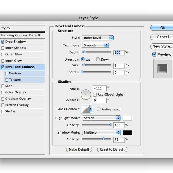Click the black shadow color swatch
The width and height of the screenshot is (173, 173).
127,133
